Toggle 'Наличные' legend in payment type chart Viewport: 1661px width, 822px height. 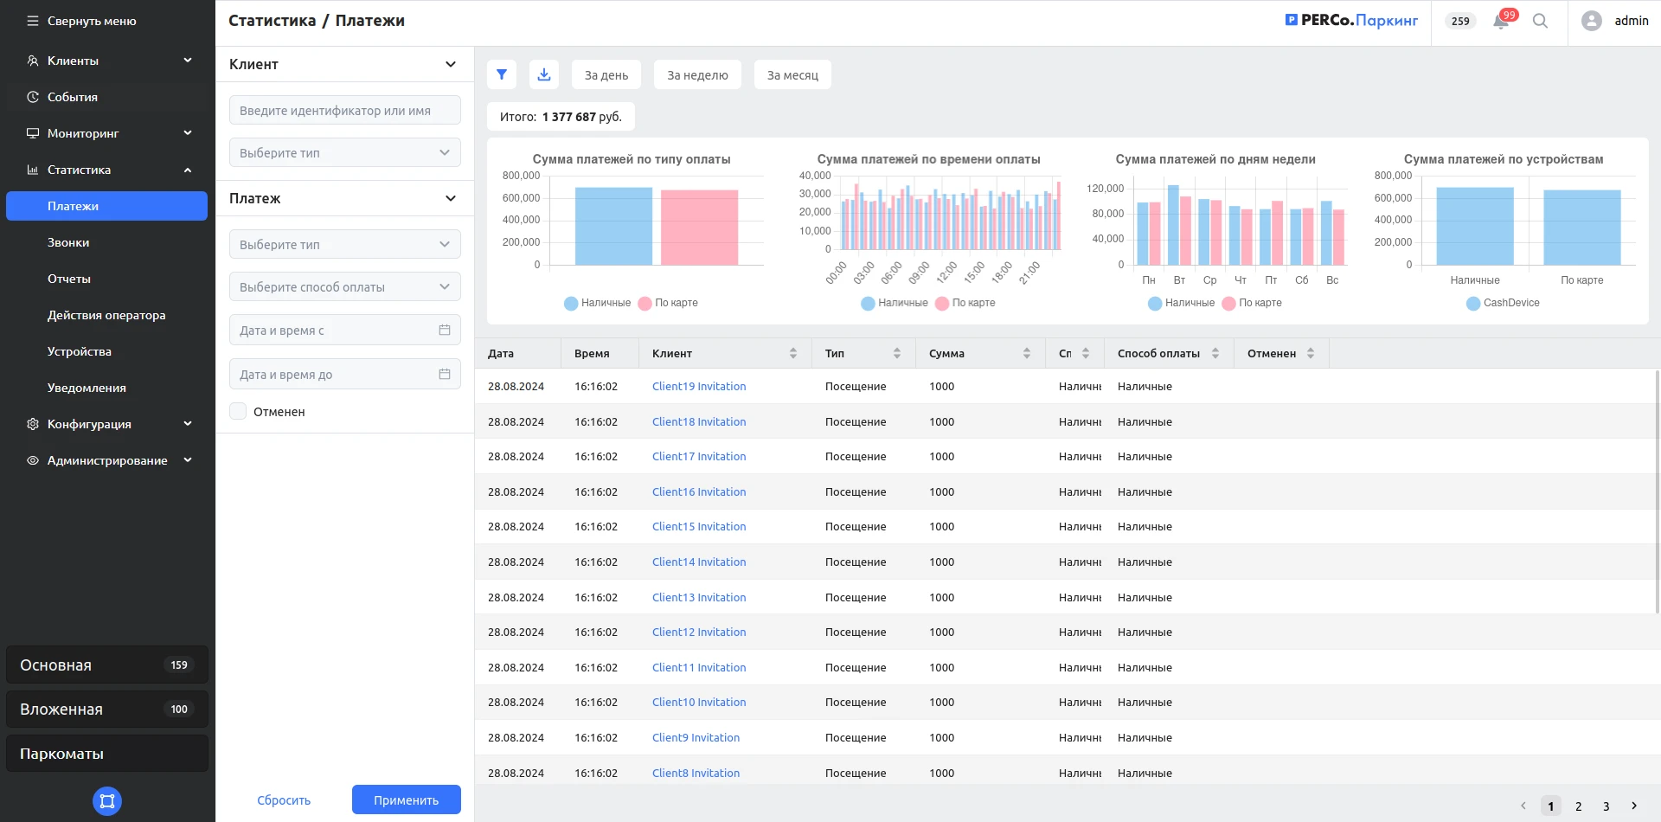coord(597,303)
